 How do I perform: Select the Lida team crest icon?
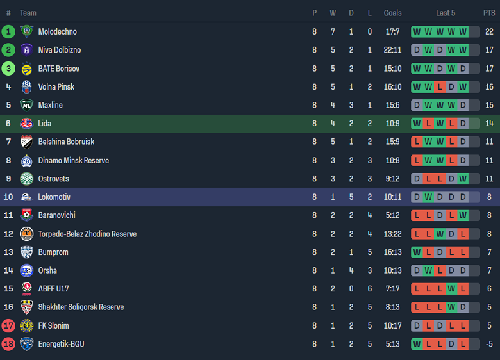(x=26, y=124)
